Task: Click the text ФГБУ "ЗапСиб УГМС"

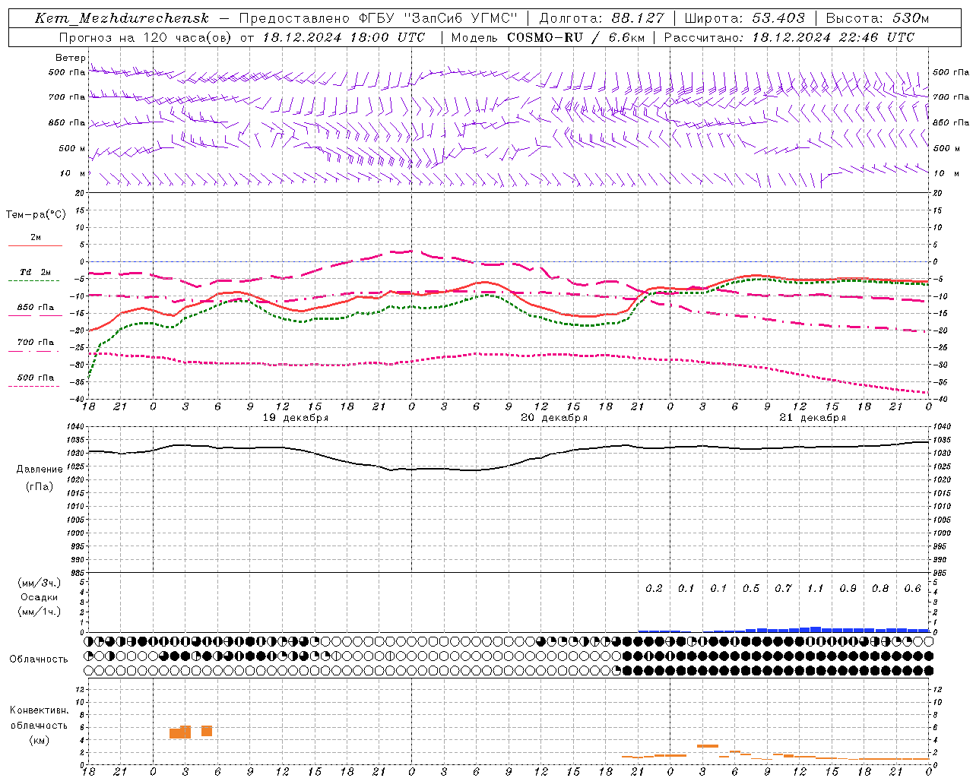Action: click(x=438, y=18)
